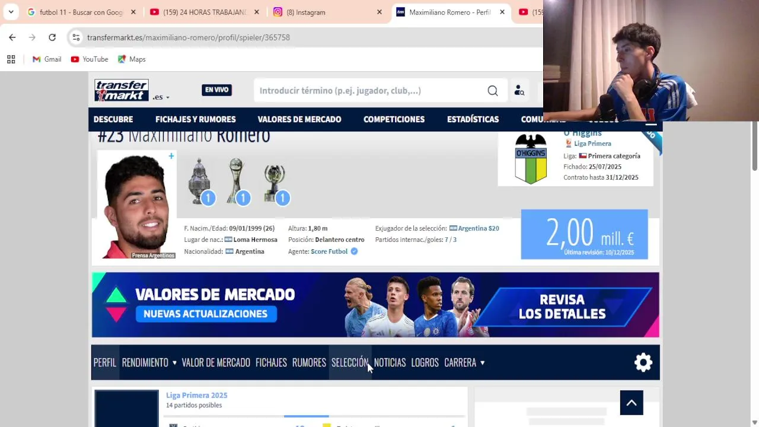Open the VALORES DE MERCADO menu
Viewport: 759px width, 427px height.
coord(299,119)
